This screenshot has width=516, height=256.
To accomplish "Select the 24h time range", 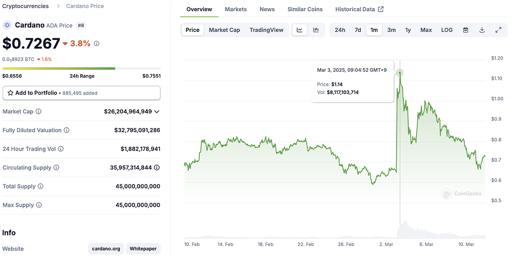I will coord(340,30).
